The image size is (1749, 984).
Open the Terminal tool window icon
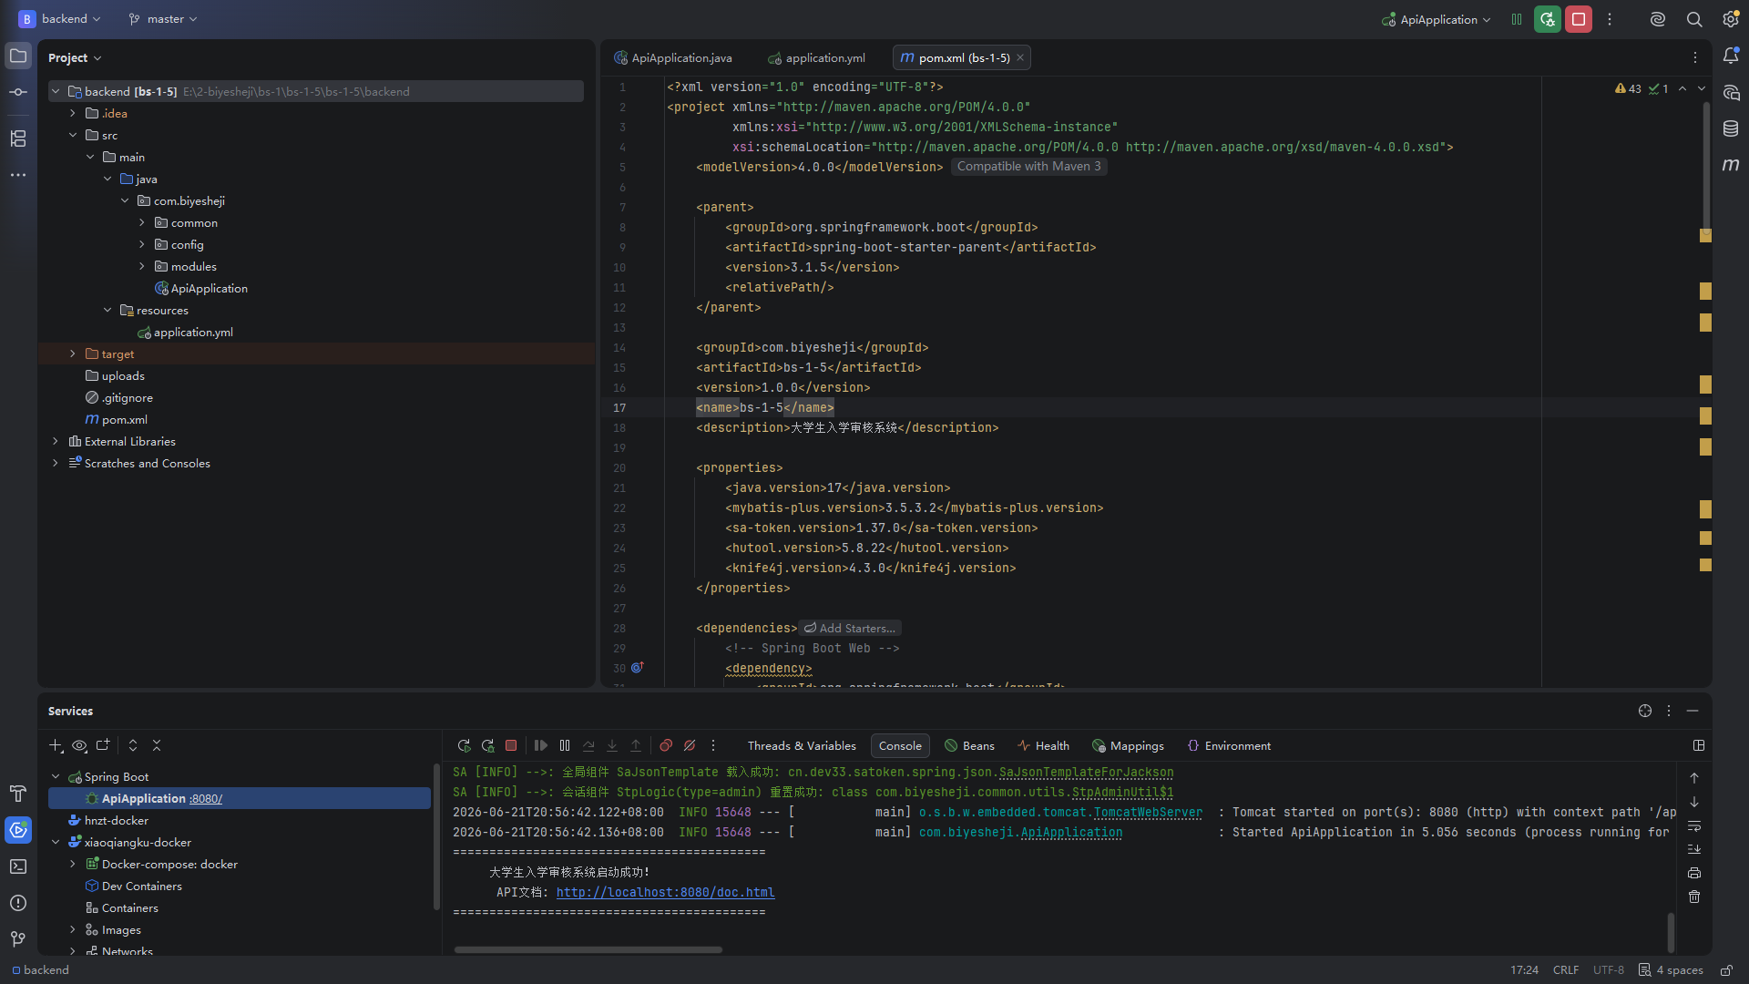tap(18, 866)
